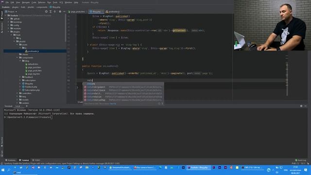This screenshot has height=175, width=311.
Task: Click project tree vertical scrollbar
Action: point(66,28)
